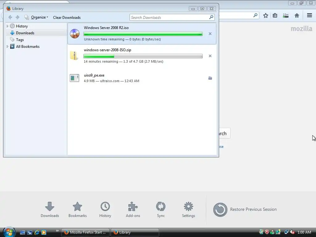Image resolution: width=316 pixels, height=237 pixels.
Task: Expand the History tree node
Action: [7, 26]
